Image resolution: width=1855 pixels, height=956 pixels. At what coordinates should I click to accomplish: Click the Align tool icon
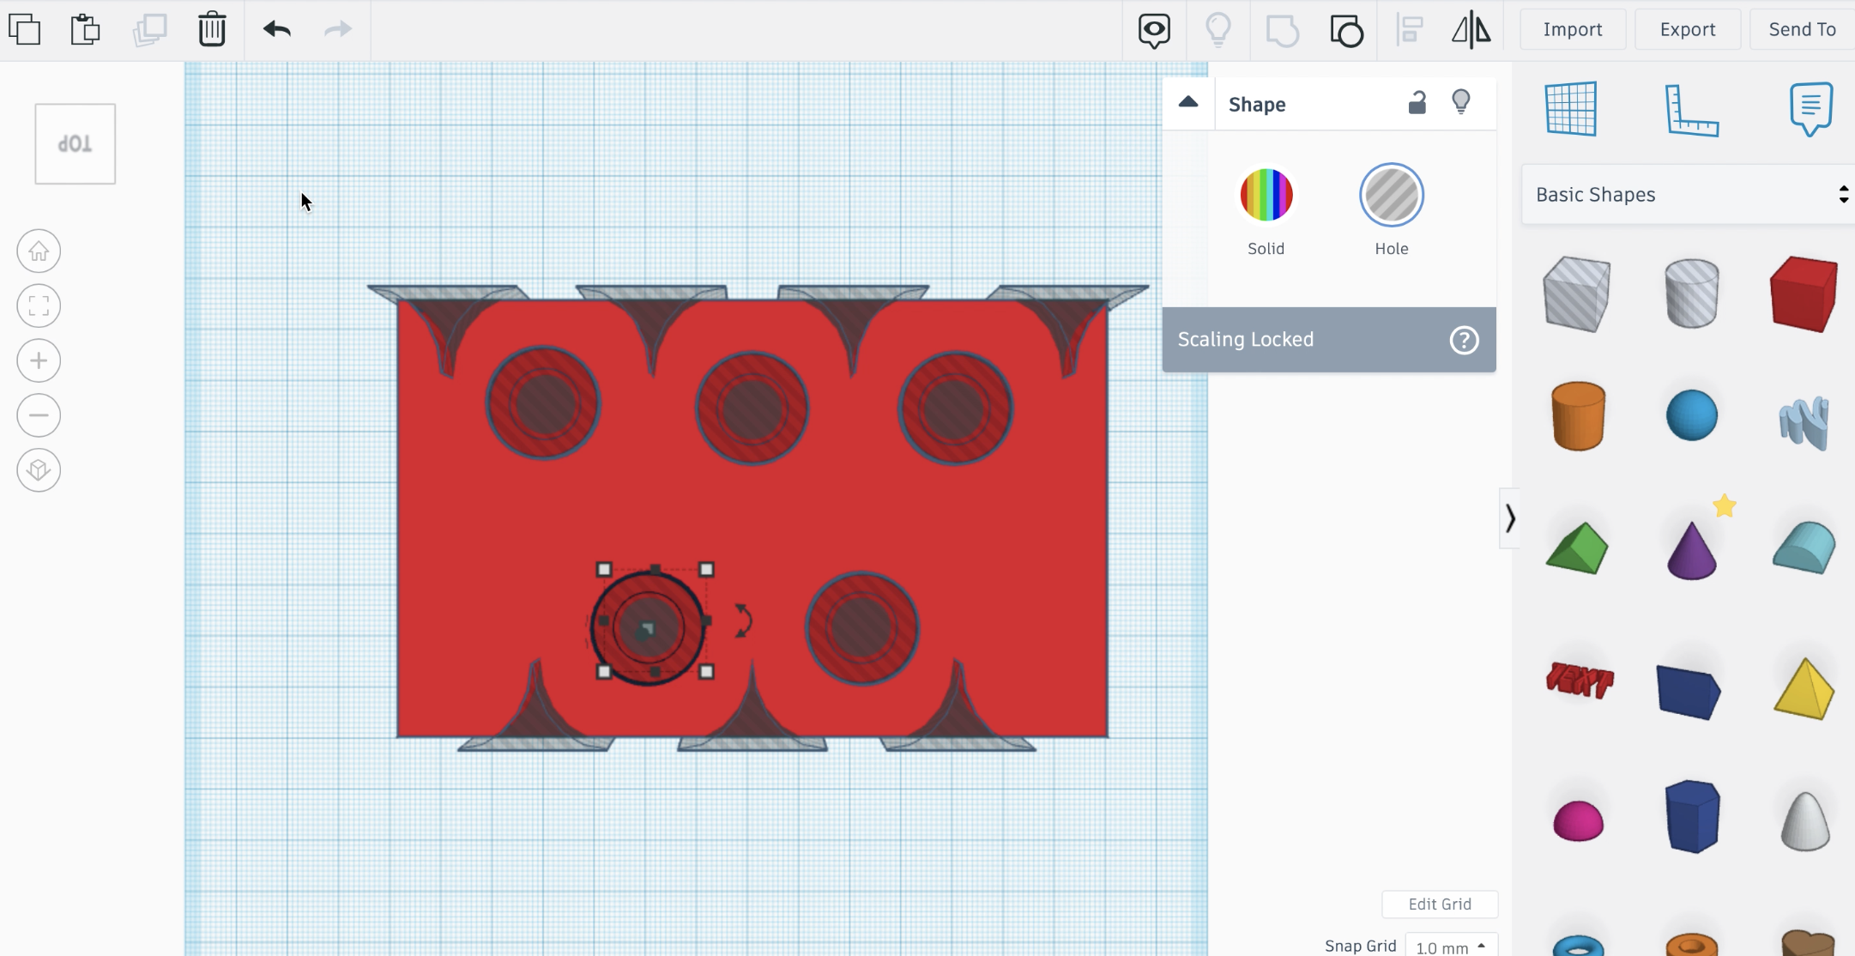(x=1410, y=30)
